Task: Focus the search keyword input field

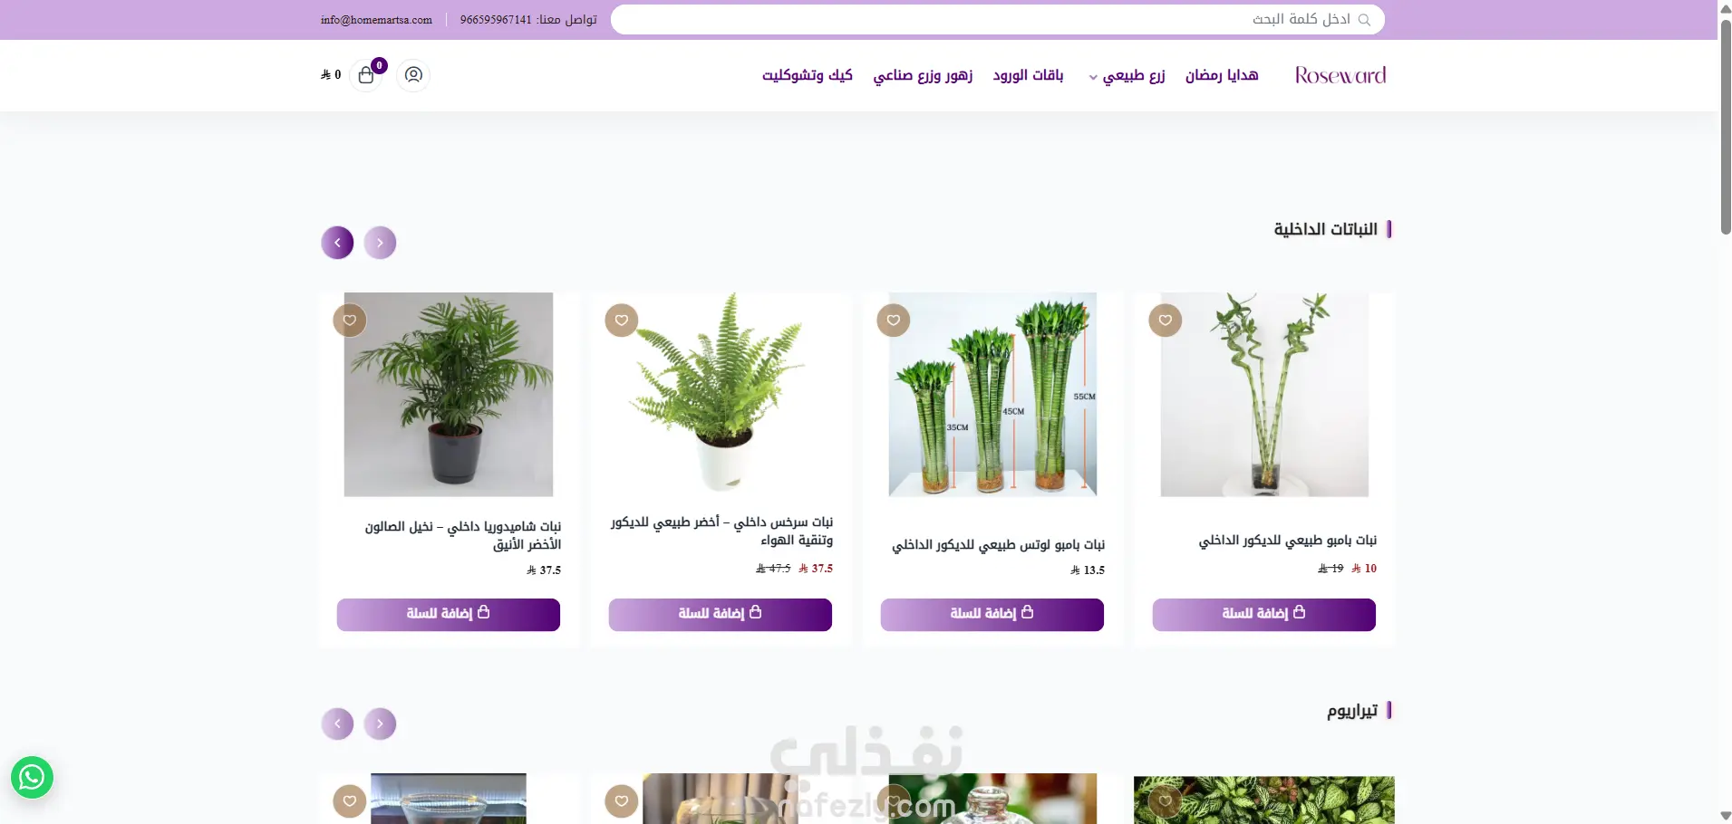Action: (997, 20)
